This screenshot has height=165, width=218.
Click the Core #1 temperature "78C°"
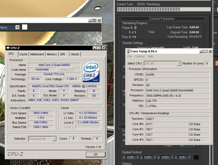point(167,129)
